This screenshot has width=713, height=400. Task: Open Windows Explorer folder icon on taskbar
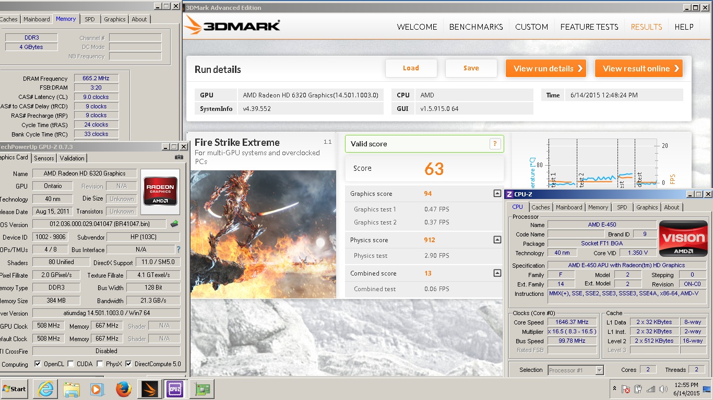pyautogui.click(x=72, y=389)
